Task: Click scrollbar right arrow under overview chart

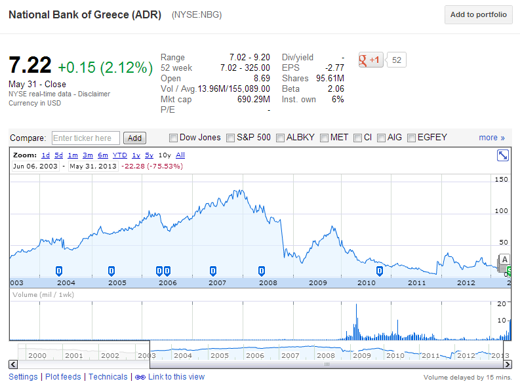Action: 508,364
